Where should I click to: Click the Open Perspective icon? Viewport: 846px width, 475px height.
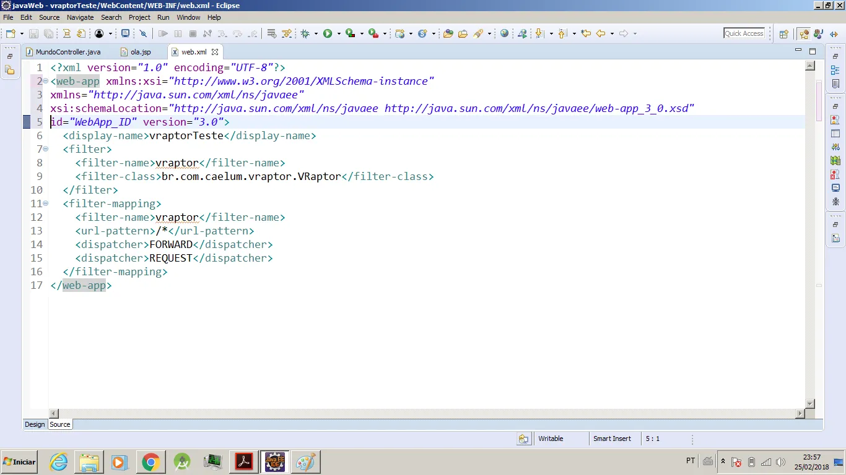[783, 34]
